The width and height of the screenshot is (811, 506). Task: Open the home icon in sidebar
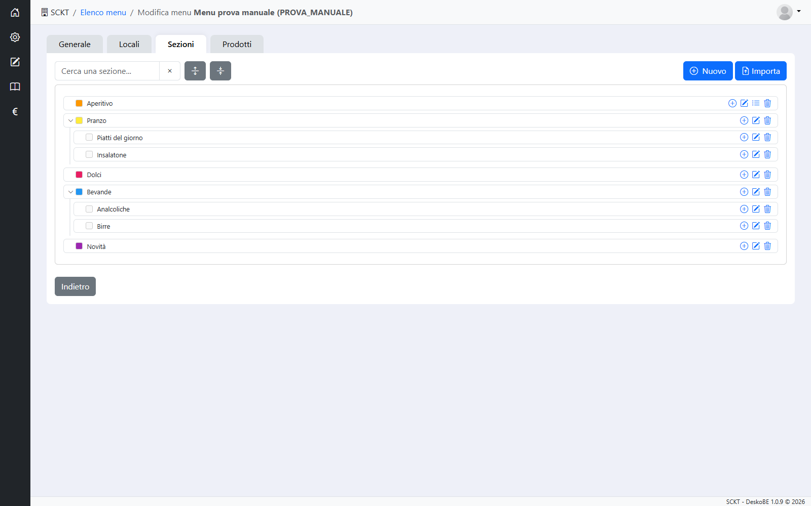15,13
